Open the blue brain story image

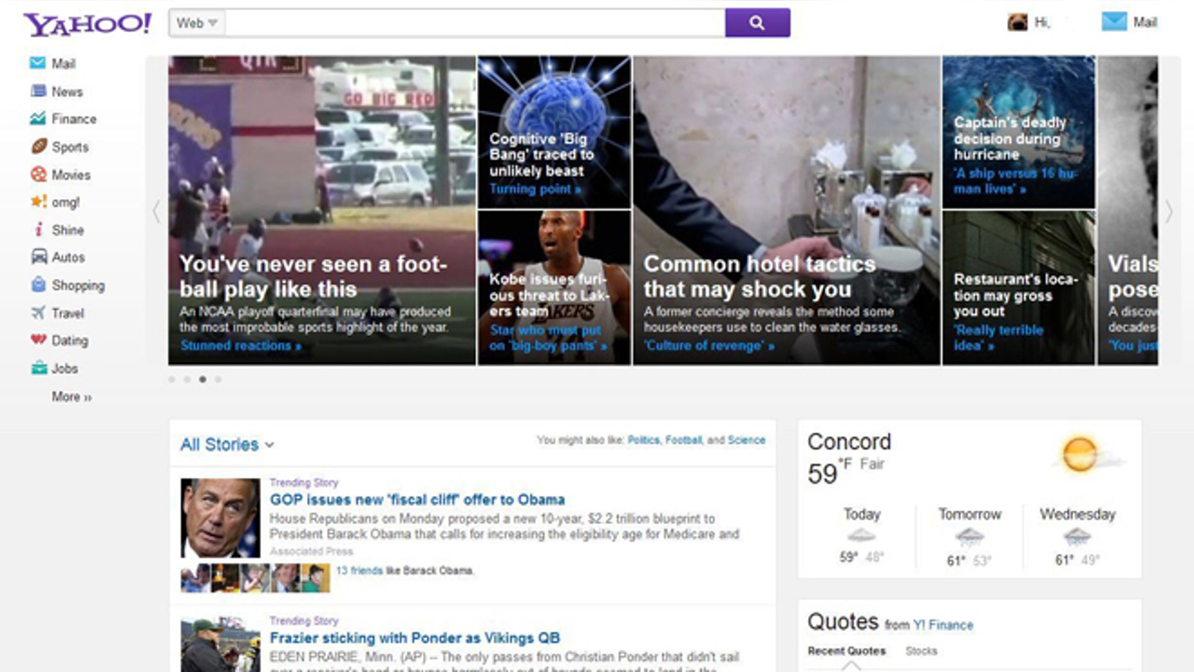pos(554,131)
